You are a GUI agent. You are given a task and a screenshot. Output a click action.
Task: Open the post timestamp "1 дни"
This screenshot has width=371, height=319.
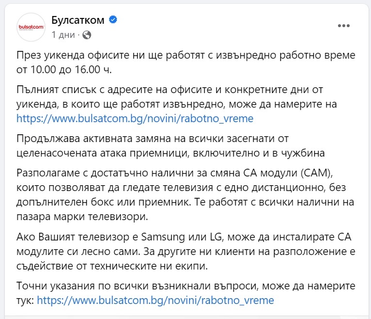click(x=63, y=35)
